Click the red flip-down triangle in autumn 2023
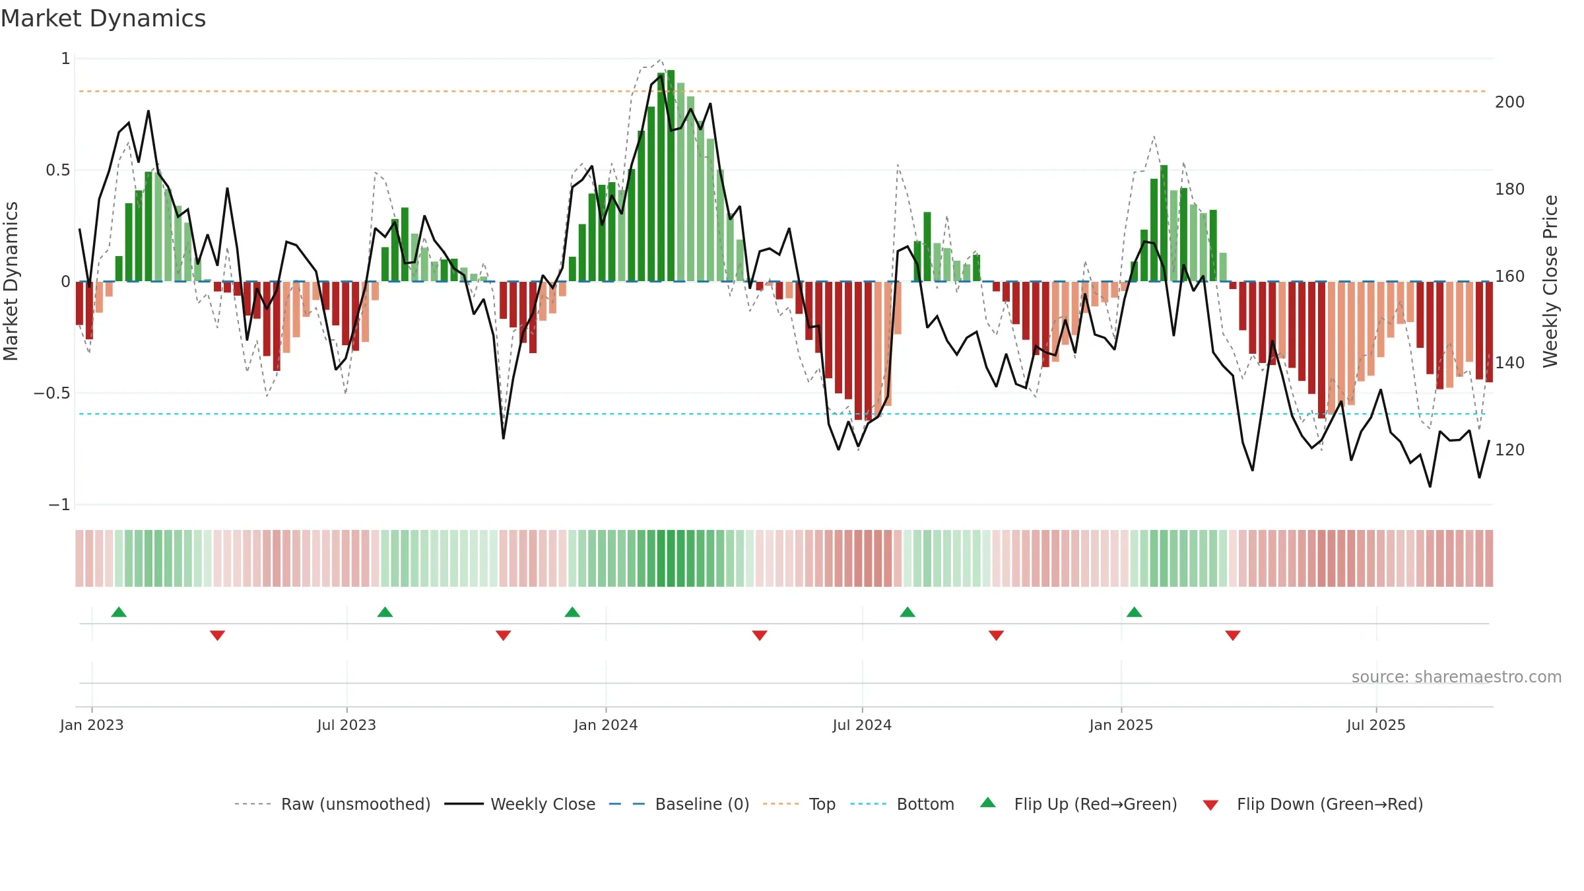Image resolution: width=1584 pixels, height=891 pixels. click(504, 635)
